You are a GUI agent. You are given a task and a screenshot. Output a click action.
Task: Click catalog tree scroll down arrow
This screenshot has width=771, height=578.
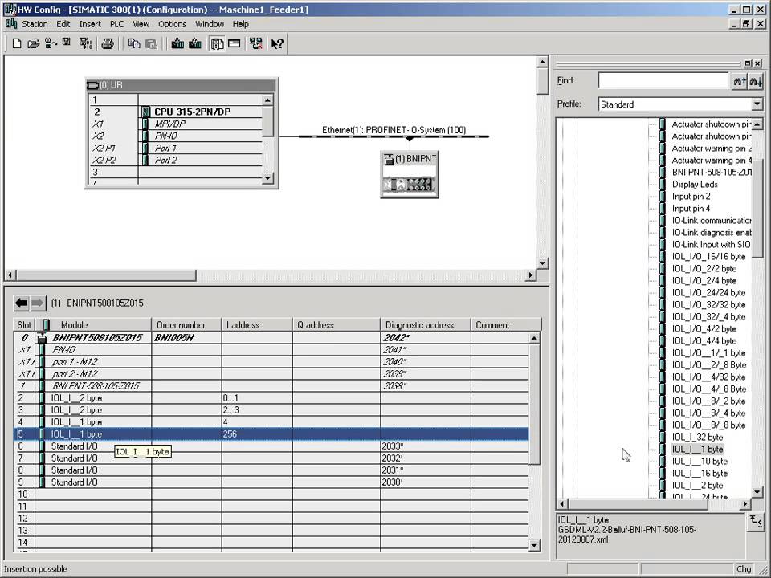tap(757, 491)
